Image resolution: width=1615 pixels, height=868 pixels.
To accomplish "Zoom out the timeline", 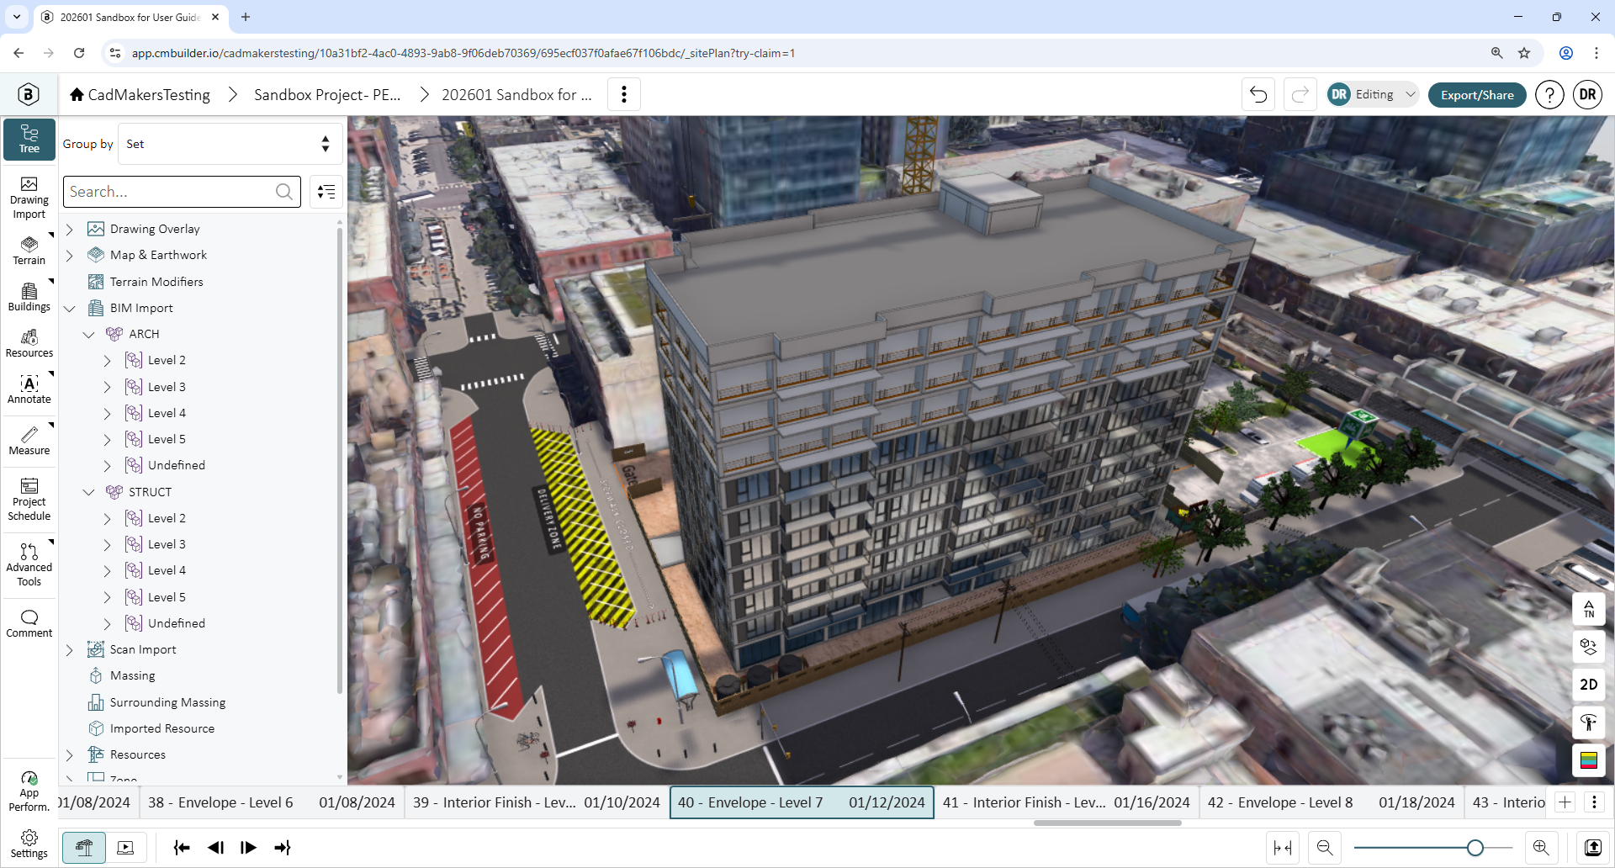I will (x=1325, y=848).
